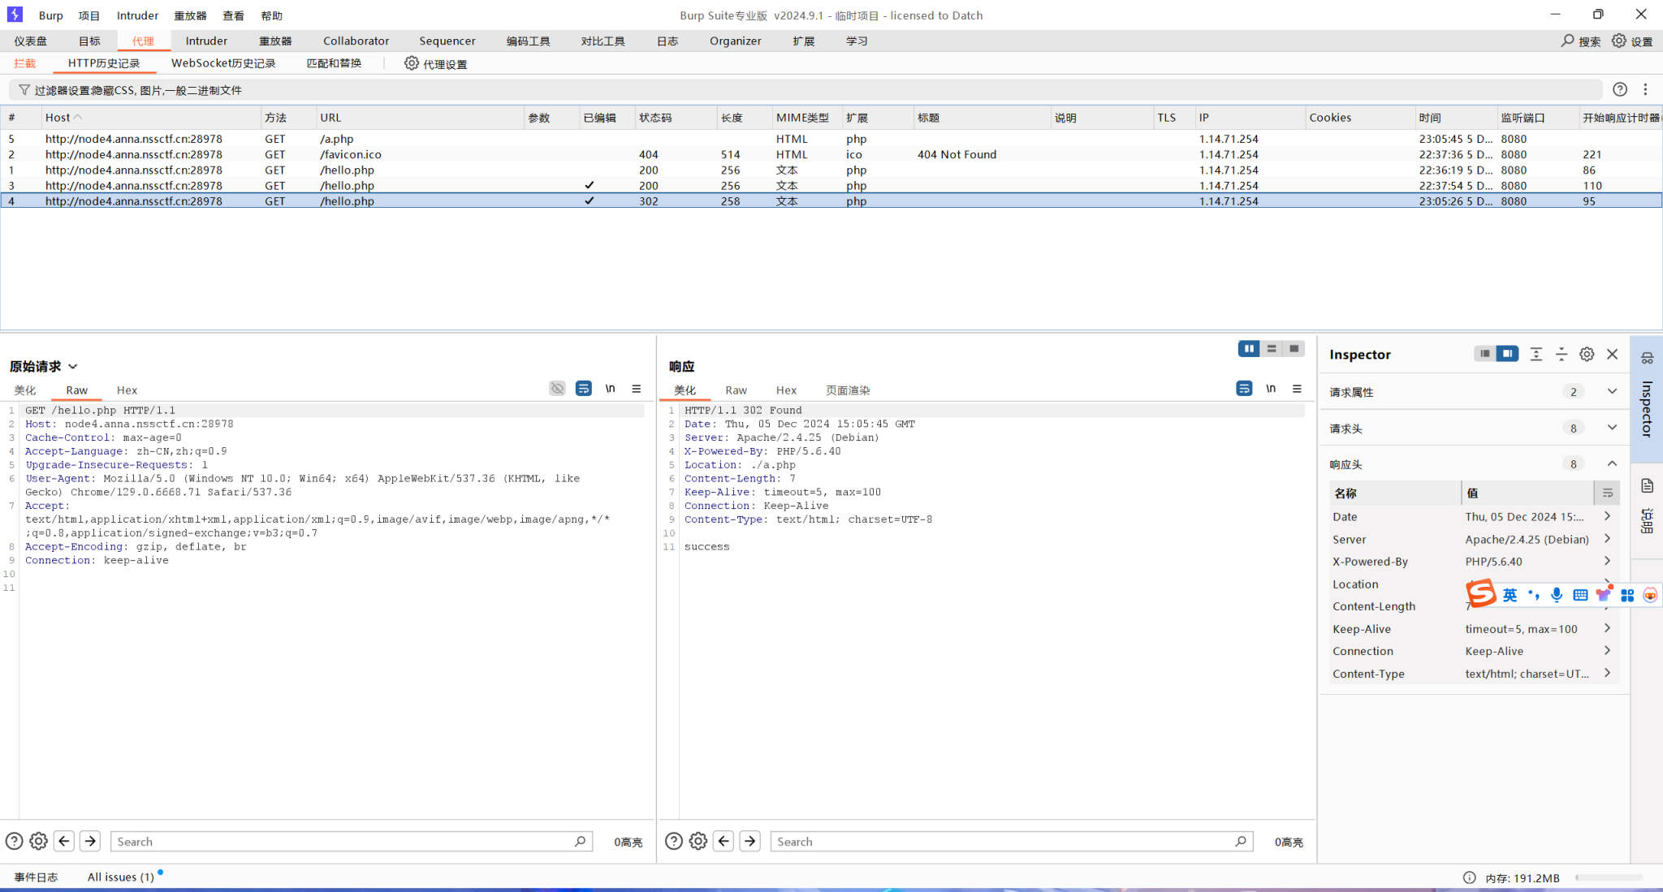The height and width of the screenshot is (892, 1663).
Task: Open the original request dropdown
Action: pos(72,367)
